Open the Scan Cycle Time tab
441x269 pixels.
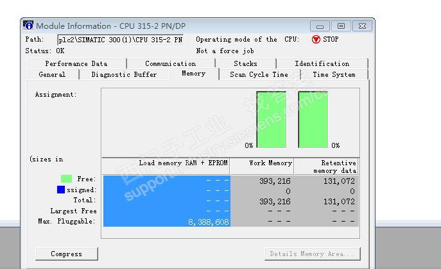(x=259, y=74)
